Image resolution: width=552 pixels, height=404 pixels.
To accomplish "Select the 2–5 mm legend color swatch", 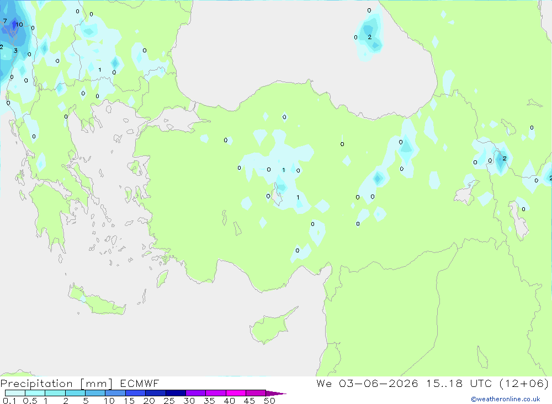I will click(75, 393).
